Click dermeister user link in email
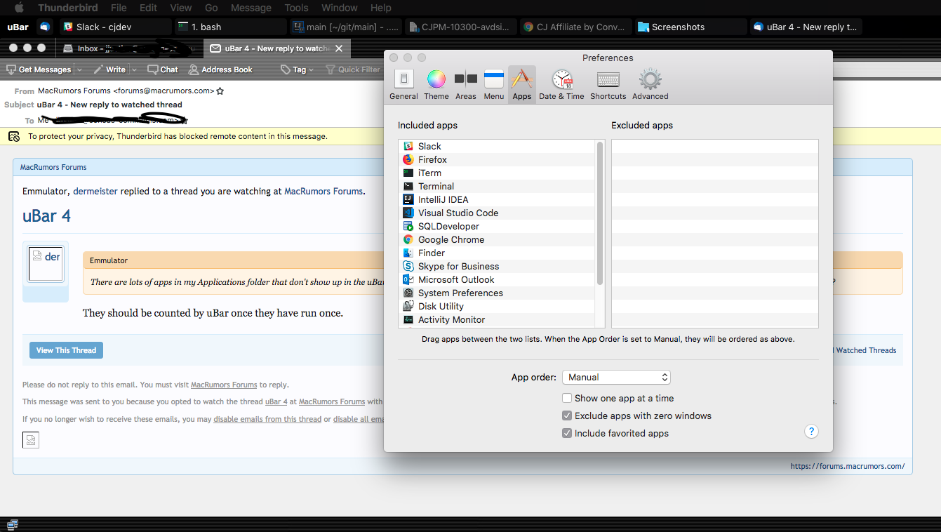941x532 pixels. (95, 191)
